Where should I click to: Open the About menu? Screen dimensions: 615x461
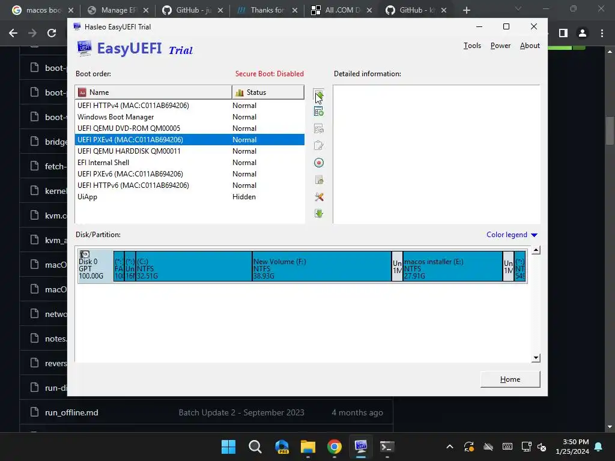pos(530,46)
